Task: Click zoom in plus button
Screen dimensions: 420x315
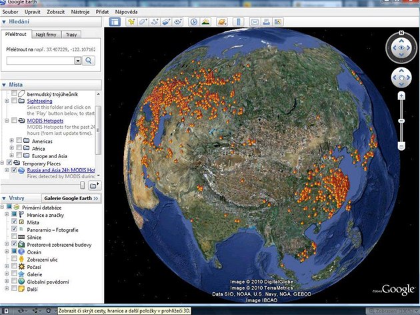Action: click(401, 95)
